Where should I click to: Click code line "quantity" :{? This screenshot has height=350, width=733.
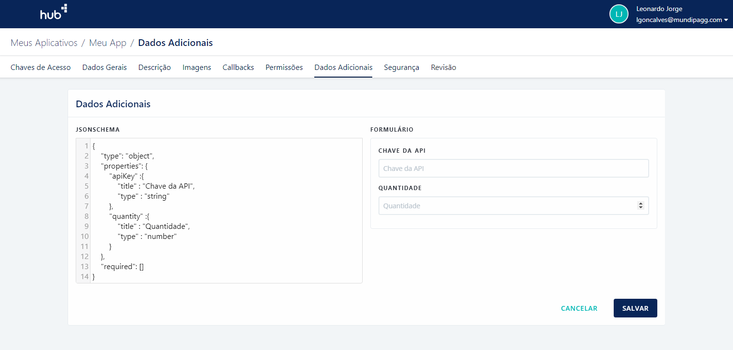129,216
